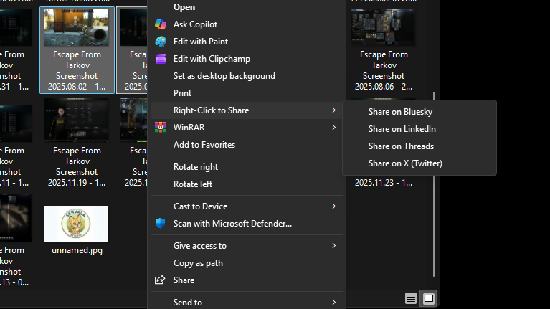Click the unnamed.jpg file name

(x=77, y=250)
